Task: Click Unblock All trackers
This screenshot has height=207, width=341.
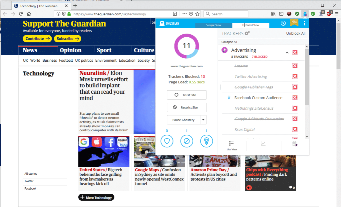Action: (x=296, y=33)
